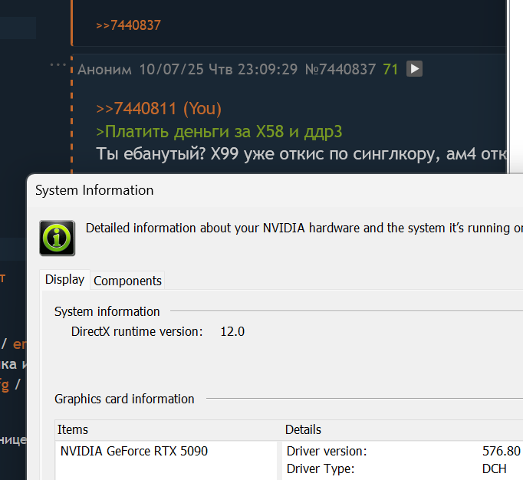Click the Items column header
Viewport: 523px width, 480px height.
point(73,429)
